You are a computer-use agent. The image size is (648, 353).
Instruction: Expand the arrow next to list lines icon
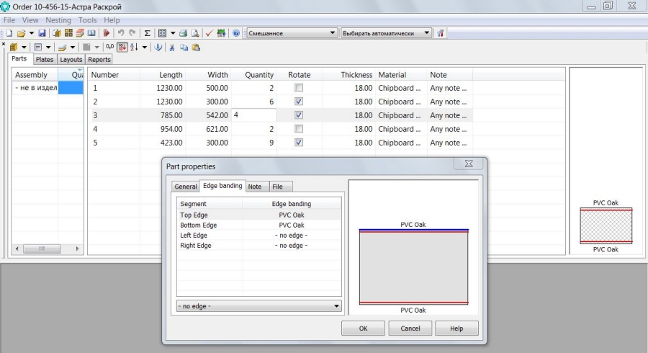tap(48, 47)
